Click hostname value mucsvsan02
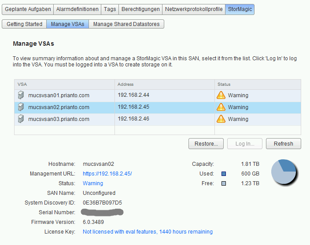310x245 pixels. click(98, 164)
